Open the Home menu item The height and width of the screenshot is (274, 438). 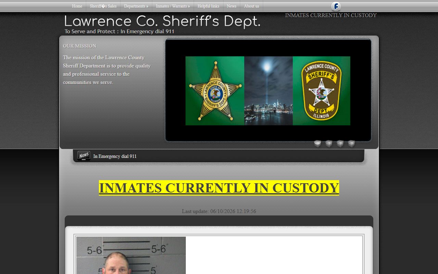(x=77, y=6)
